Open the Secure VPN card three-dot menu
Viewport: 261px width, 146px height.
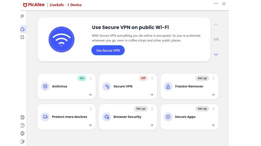pyautogui.click(x=152, y=78)
